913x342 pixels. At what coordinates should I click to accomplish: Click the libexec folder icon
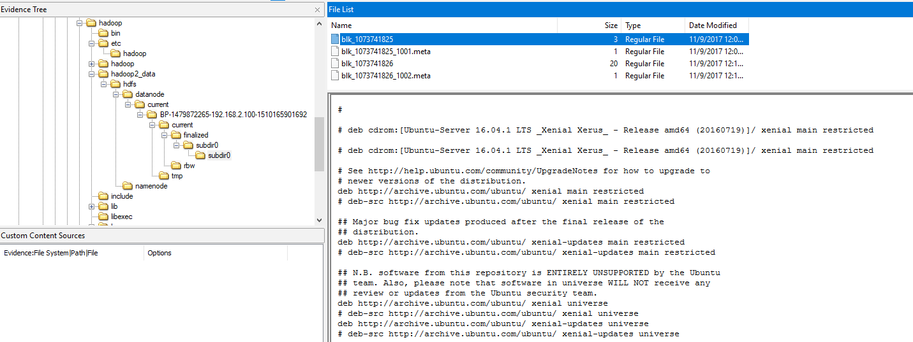point(103,217)
